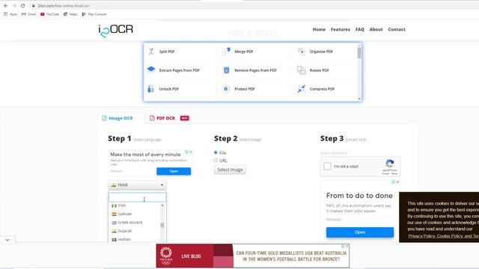Open the Maps bookmark
The height and width of the screenshot is (269, 479).
70,14
